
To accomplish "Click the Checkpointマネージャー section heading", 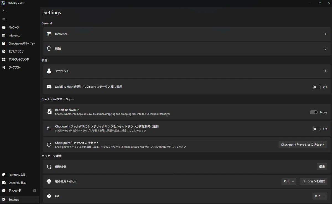I will (58, 99).
